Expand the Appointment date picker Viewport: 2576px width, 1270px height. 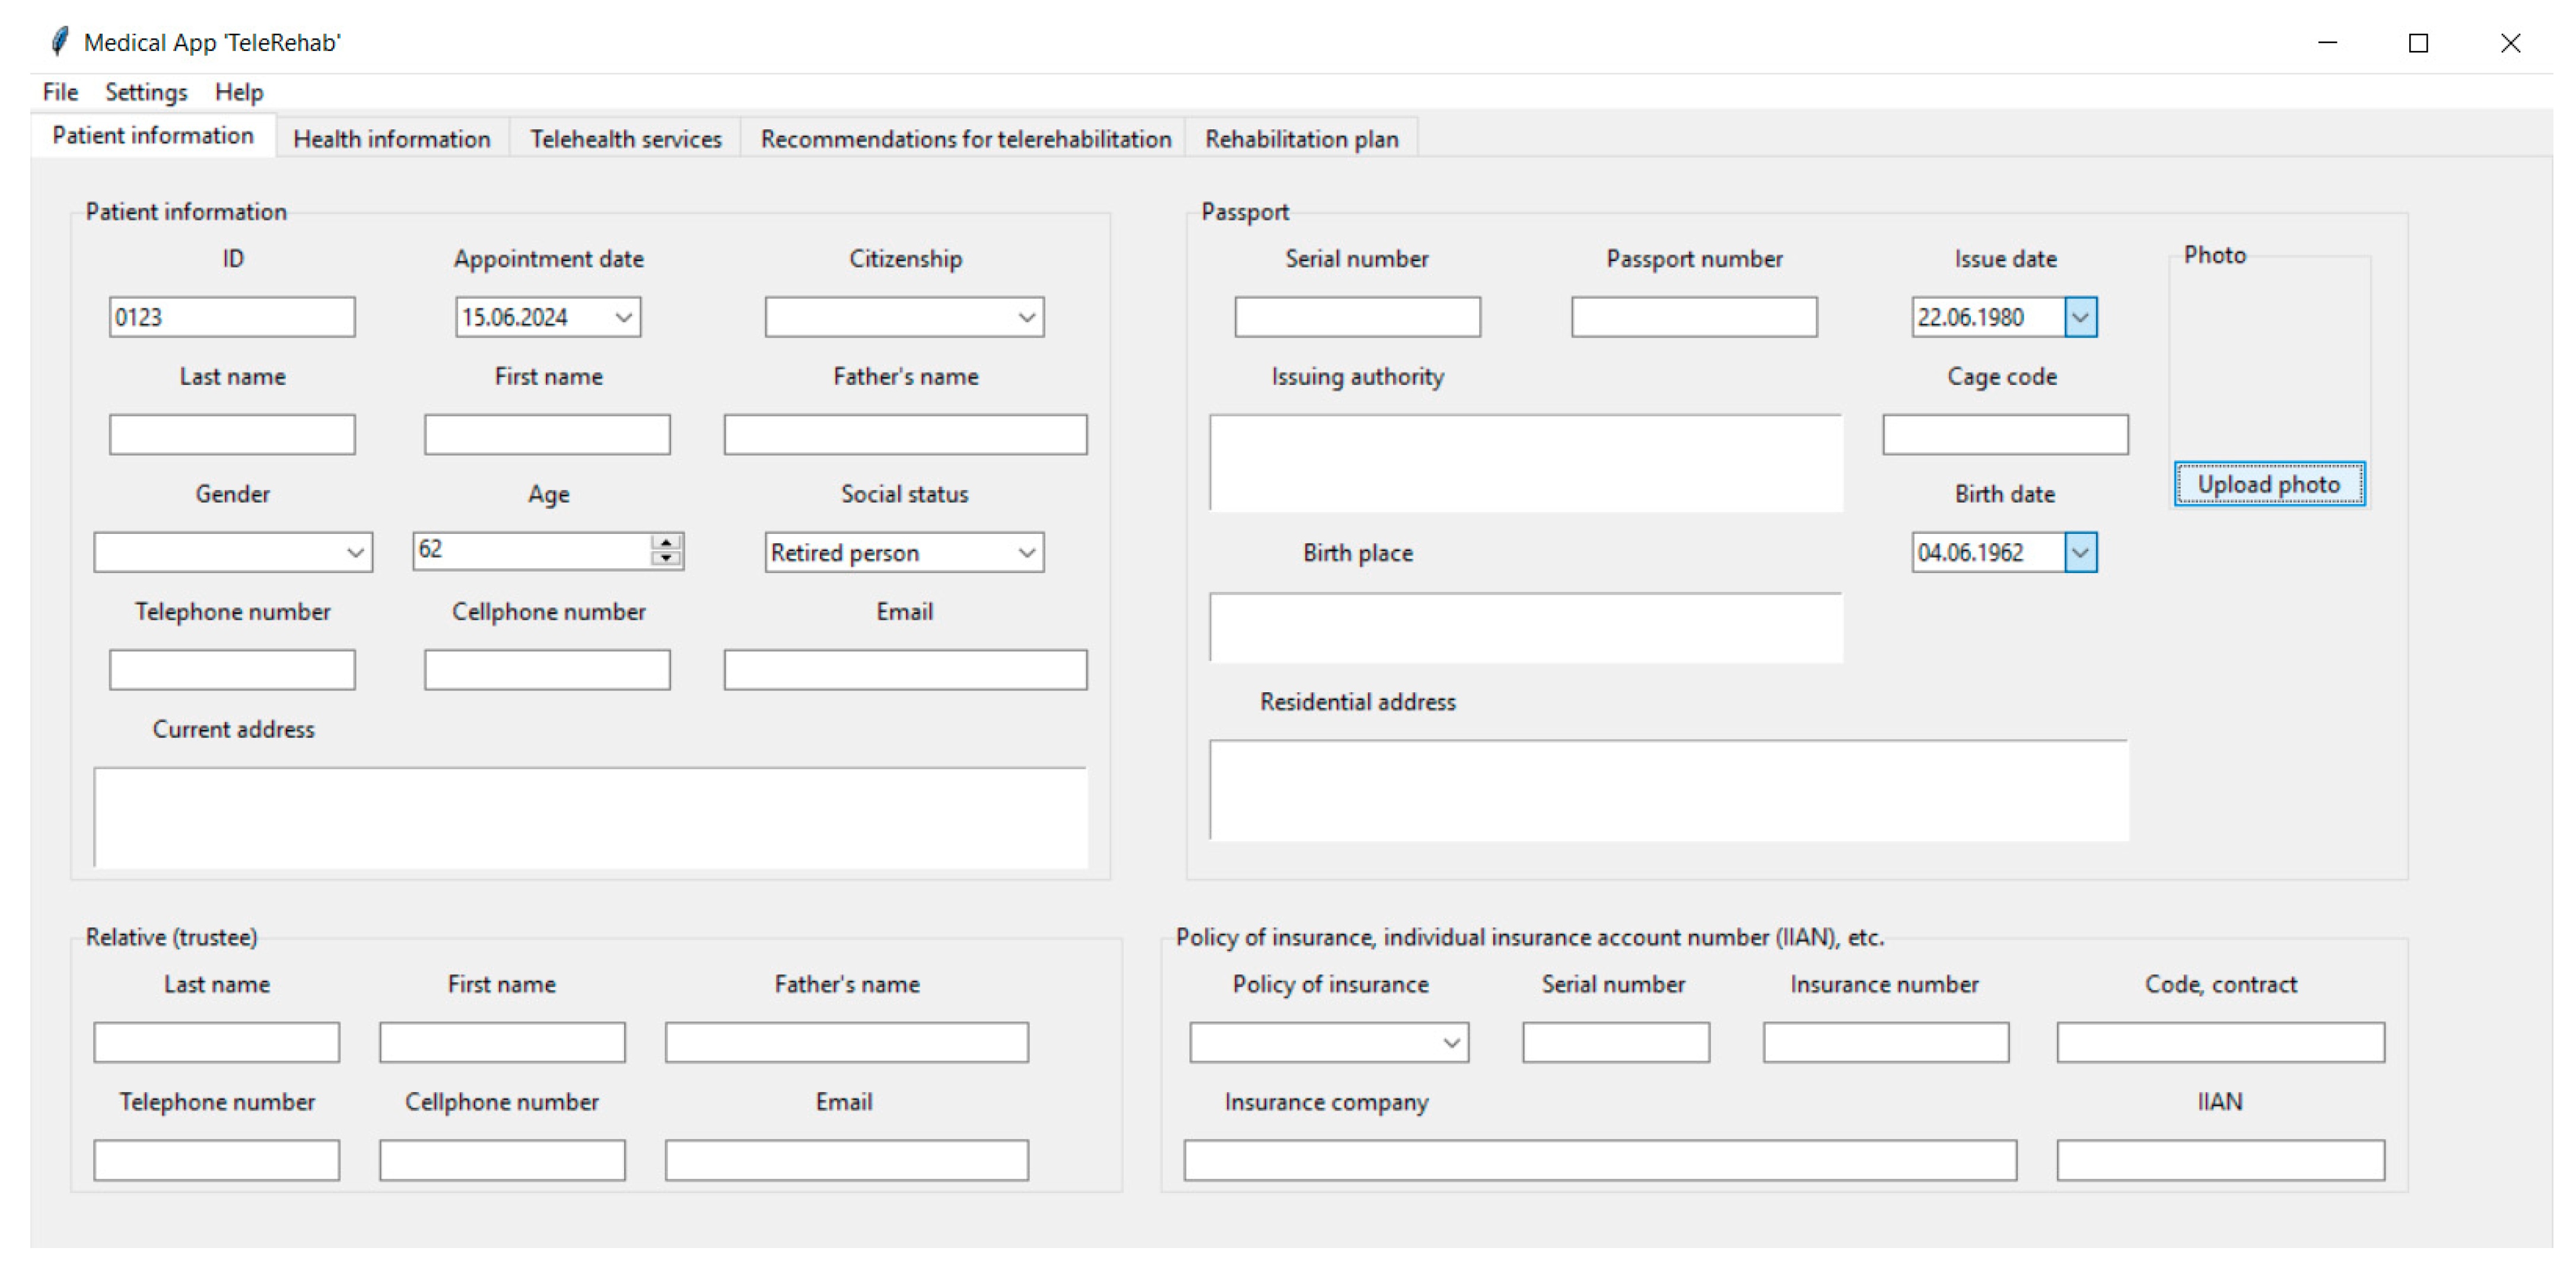click(624, 317)
